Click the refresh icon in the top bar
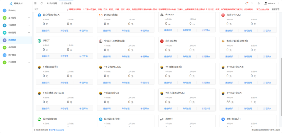 tap(42, 3)
